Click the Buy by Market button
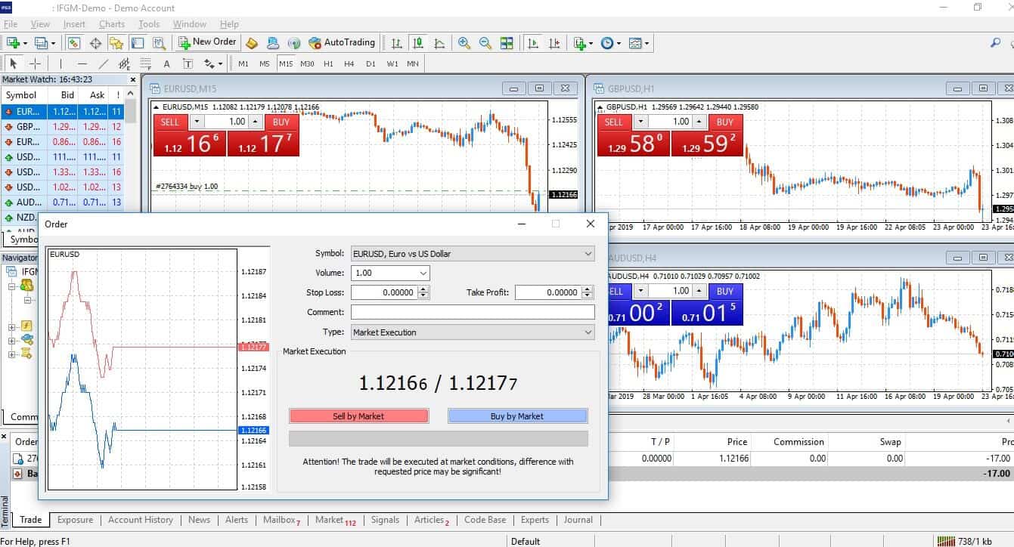 (x=517, y=416)
